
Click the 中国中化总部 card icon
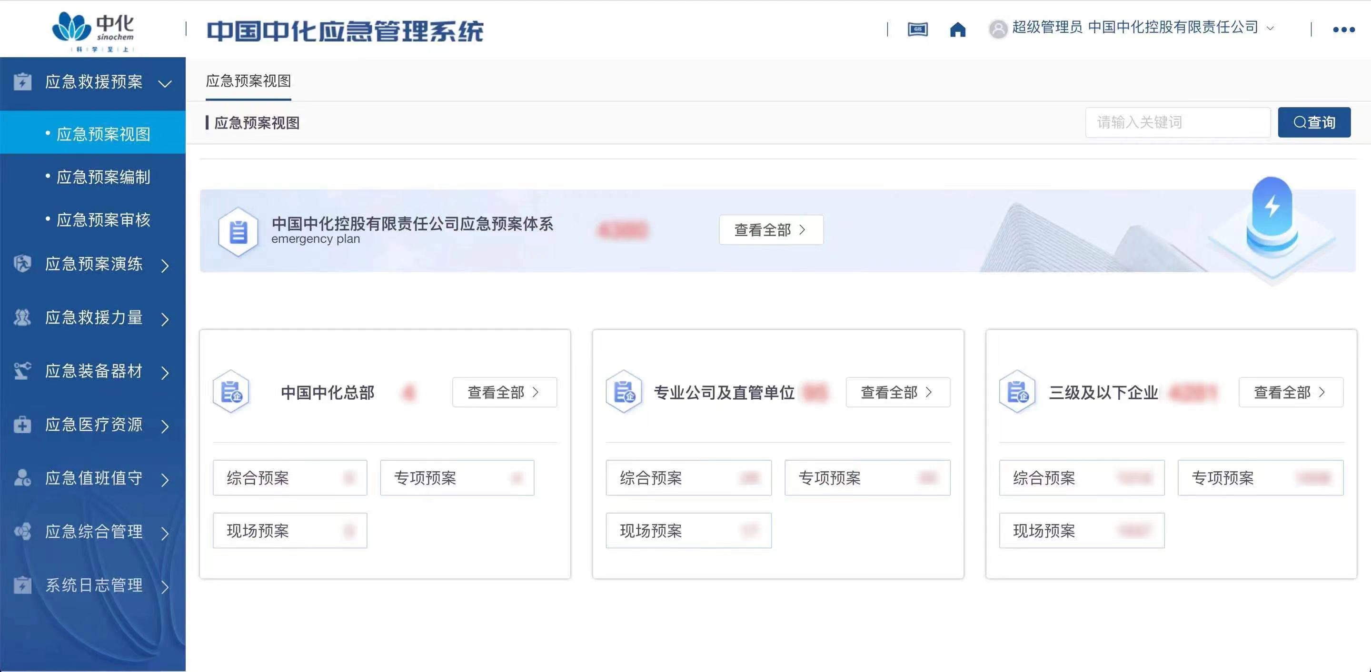[231, 392]
